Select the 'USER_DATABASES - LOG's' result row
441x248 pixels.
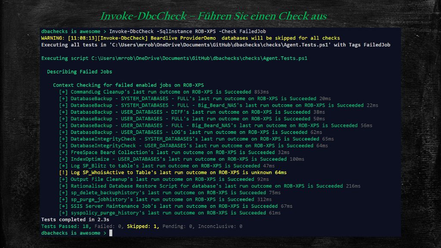tap(190, 132)
